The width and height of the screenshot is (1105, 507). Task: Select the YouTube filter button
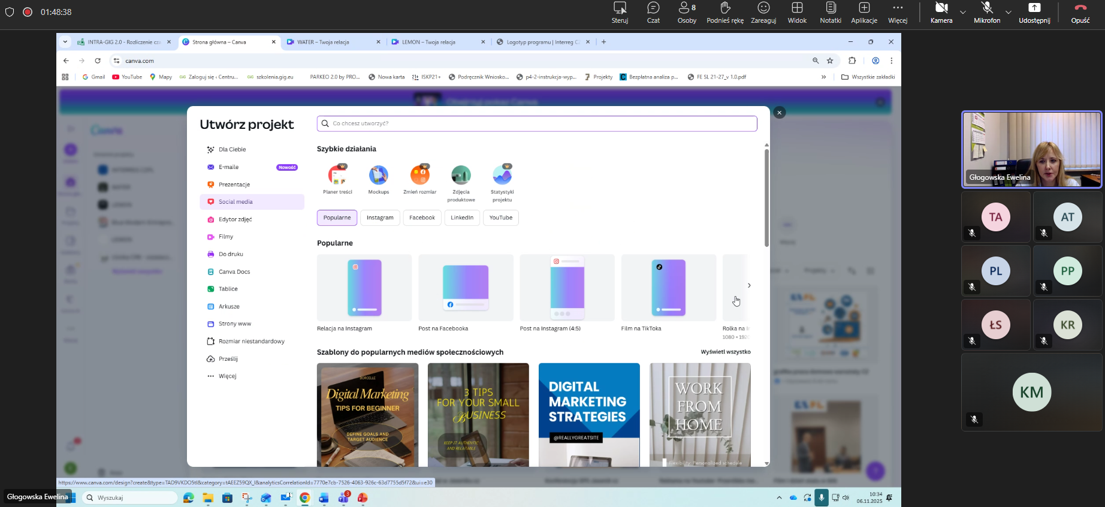click(x=500, y=218)
